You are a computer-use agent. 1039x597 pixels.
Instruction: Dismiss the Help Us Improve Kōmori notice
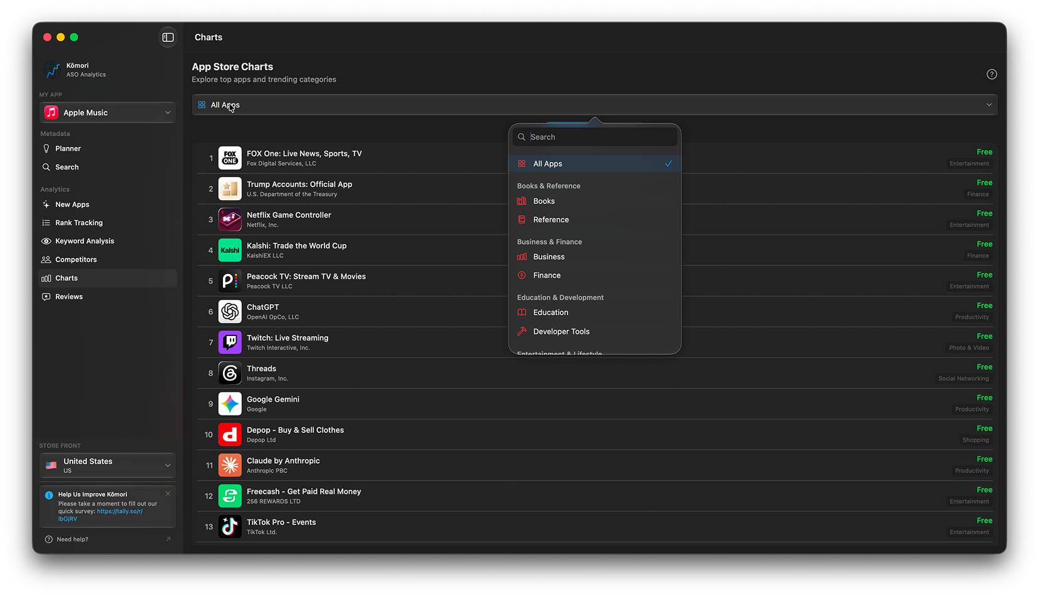[168, 494]
